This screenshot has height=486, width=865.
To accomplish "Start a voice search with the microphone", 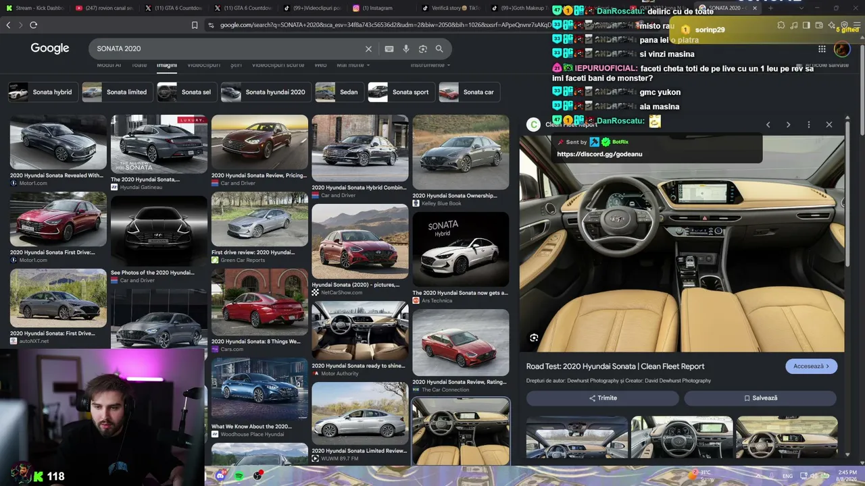I will coord(406,49).
